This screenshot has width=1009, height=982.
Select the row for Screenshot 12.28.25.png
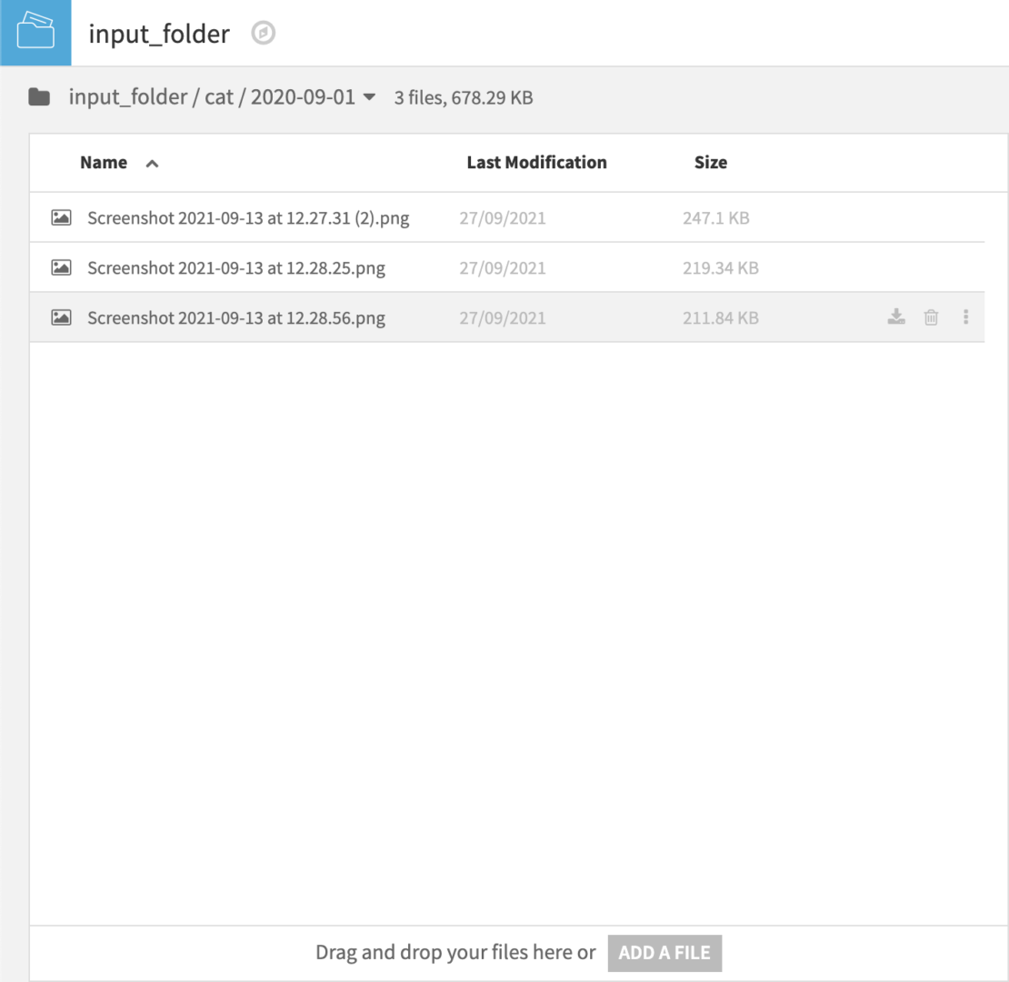364,267
